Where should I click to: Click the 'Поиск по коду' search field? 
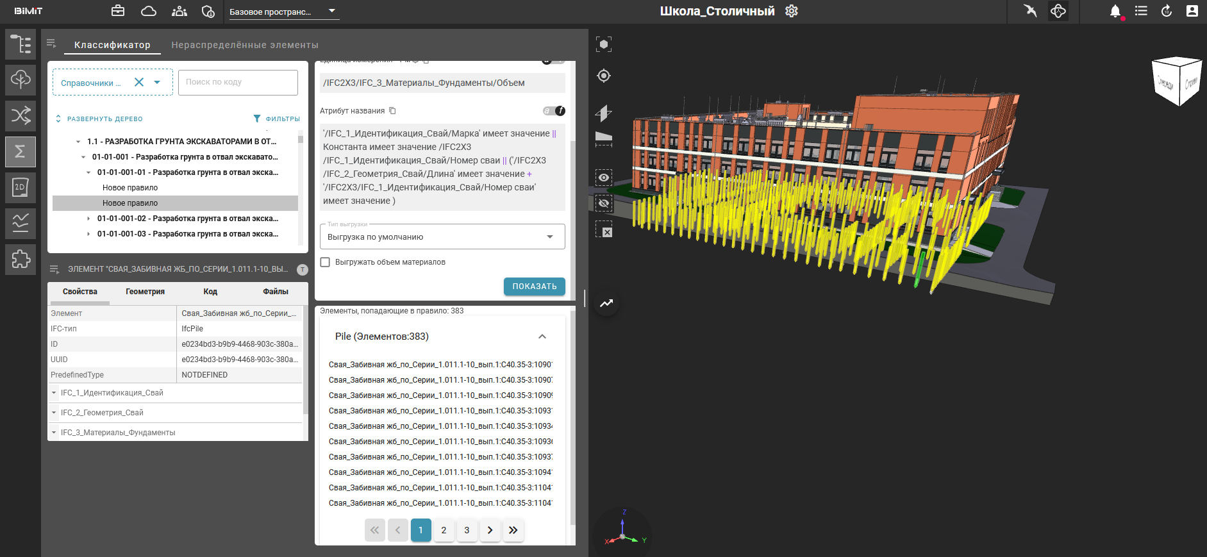click(238, 82)
